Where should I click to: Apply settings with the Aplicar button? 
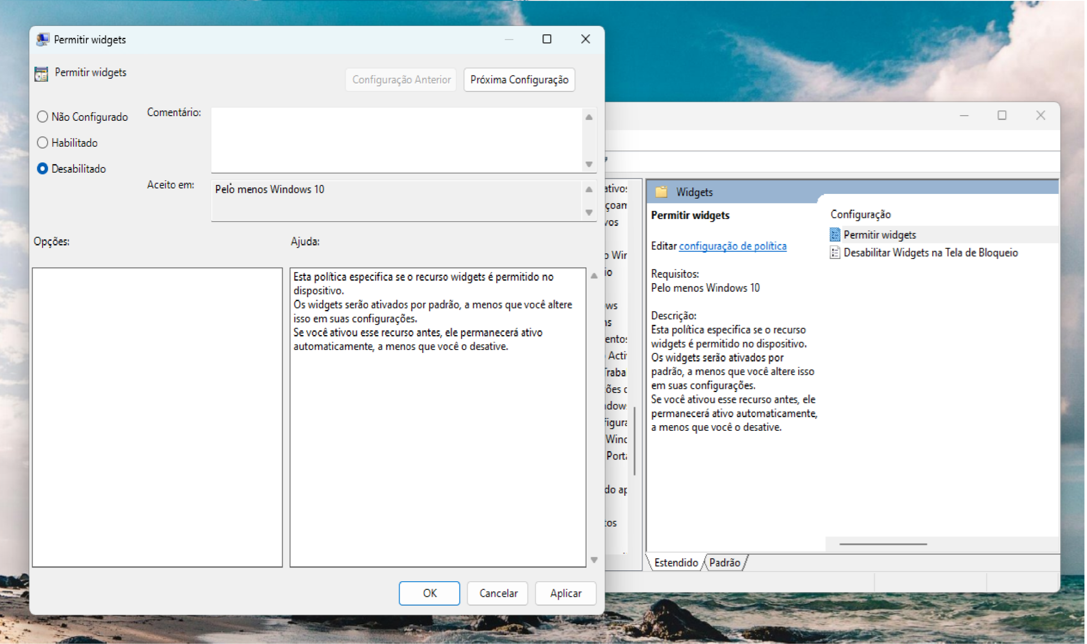566,593
